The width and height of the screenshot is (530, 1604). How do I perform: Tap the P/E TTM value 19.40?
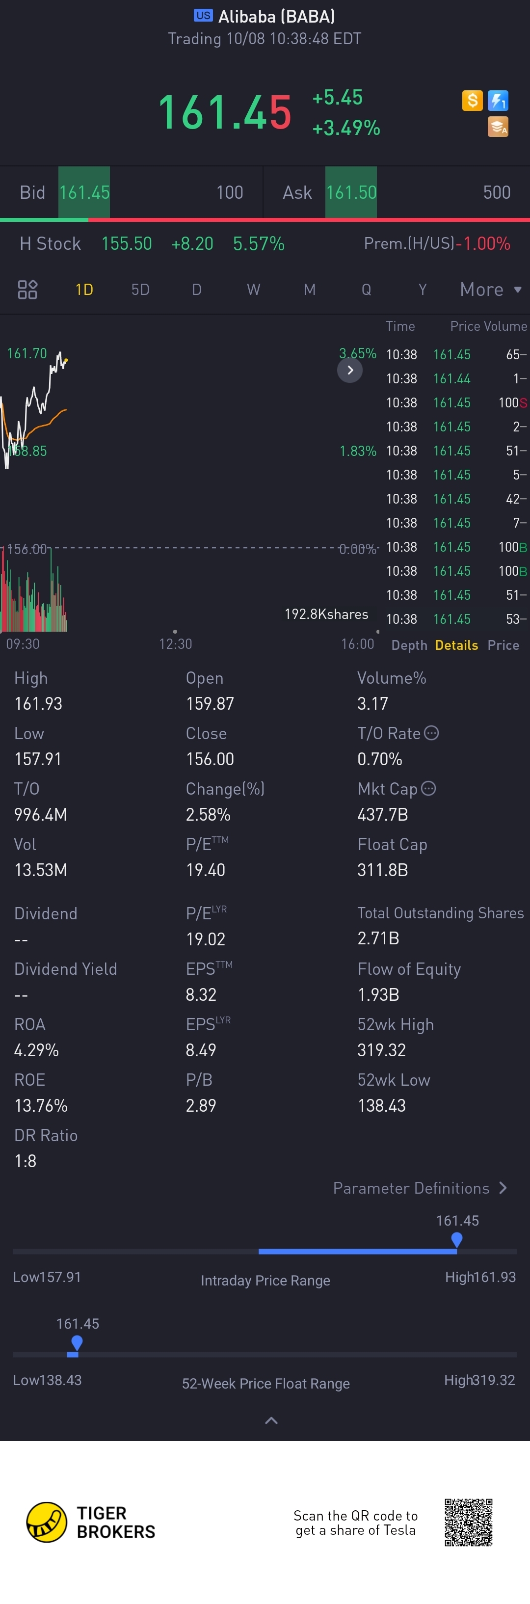click(206, 870)
